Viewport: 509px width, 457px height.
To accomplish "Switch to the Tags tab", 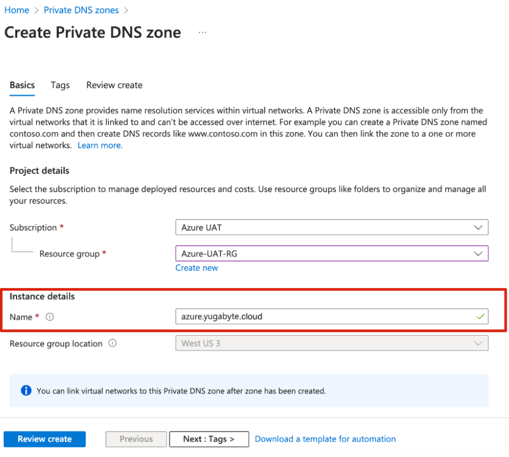I will pos(60,85).
